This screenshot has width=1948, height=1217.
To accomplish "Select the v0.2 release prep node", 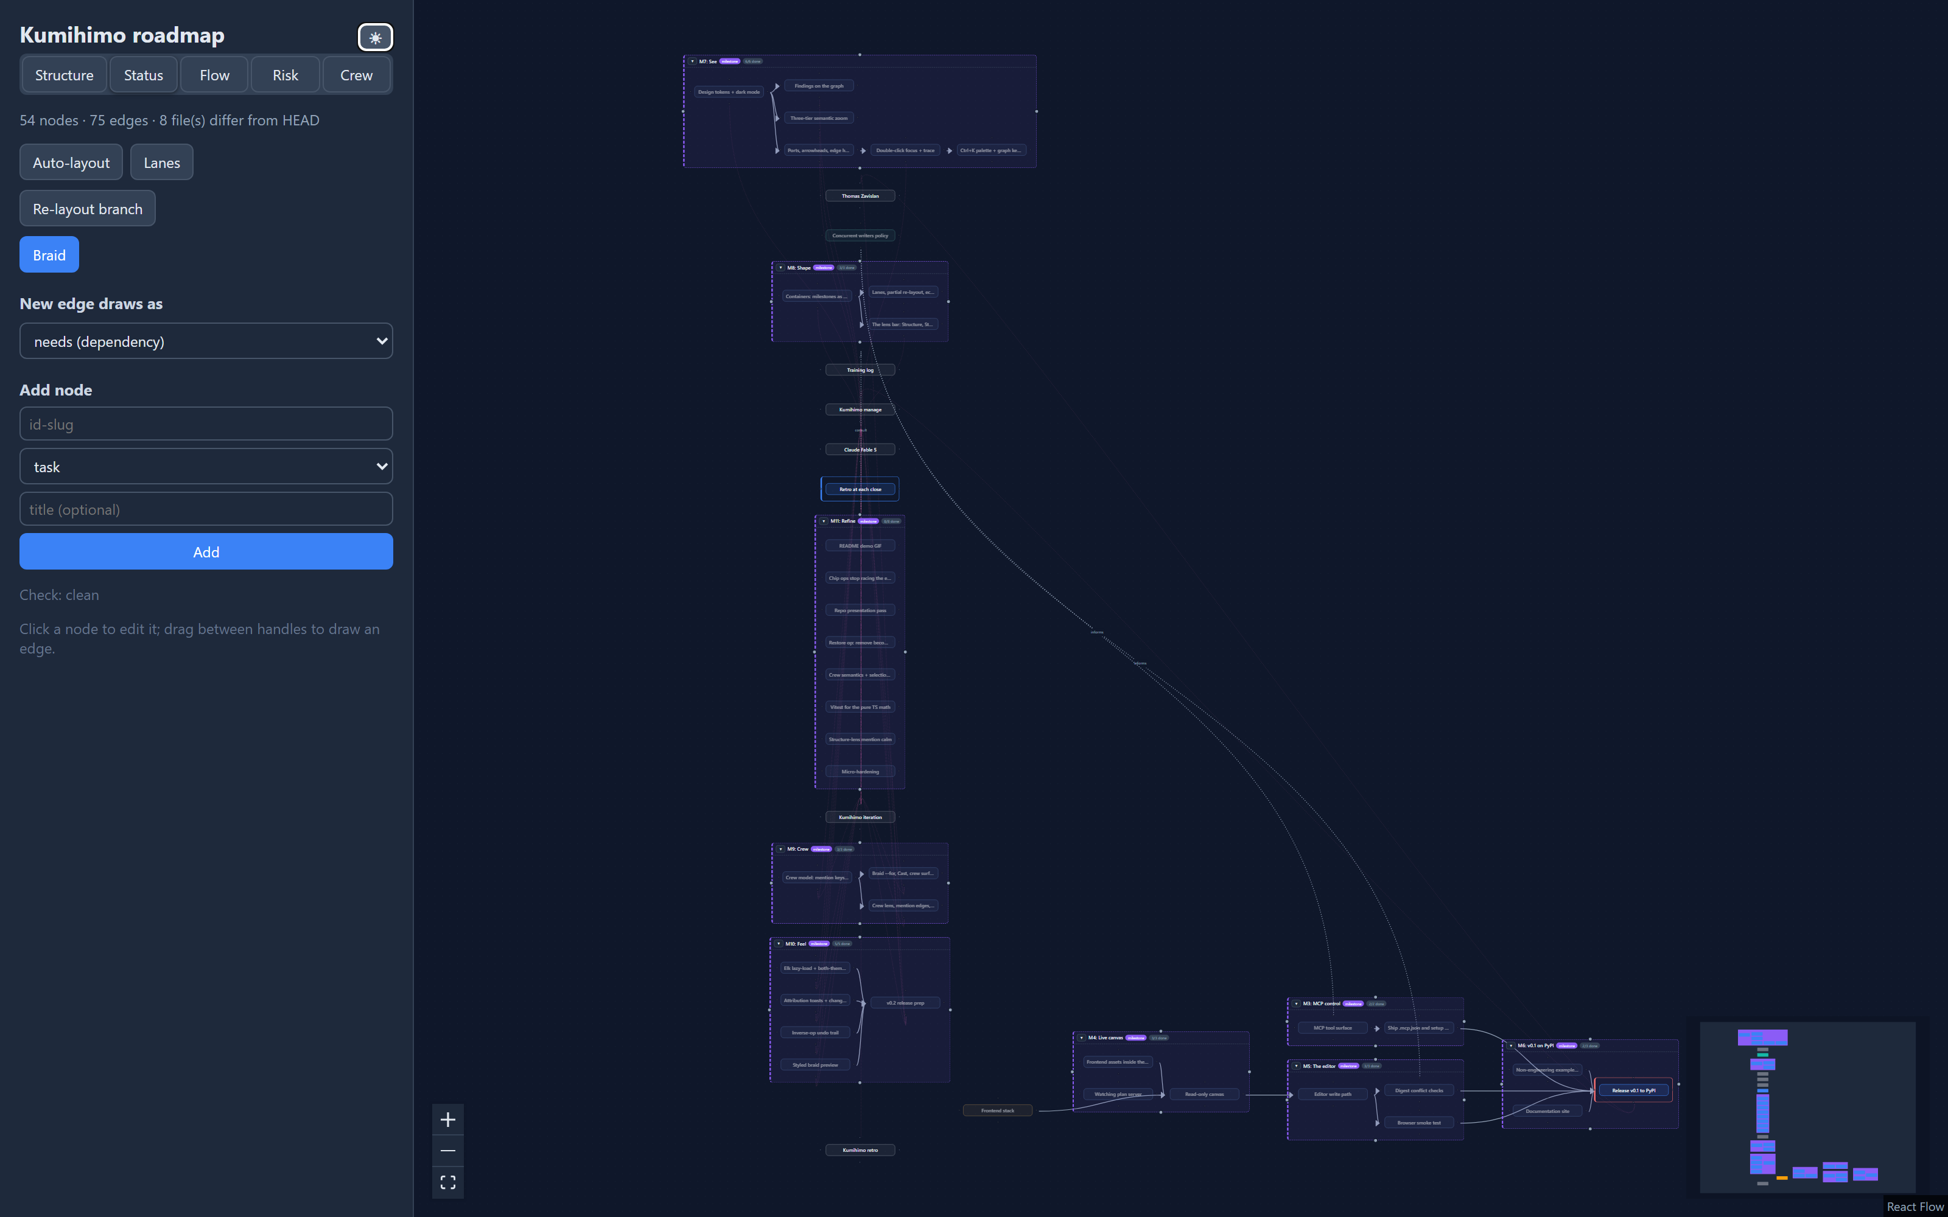I will [905, 1003].
